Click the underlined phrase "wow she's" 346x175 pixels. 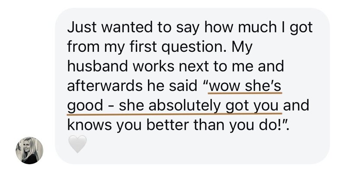click(x=245, y=86)
